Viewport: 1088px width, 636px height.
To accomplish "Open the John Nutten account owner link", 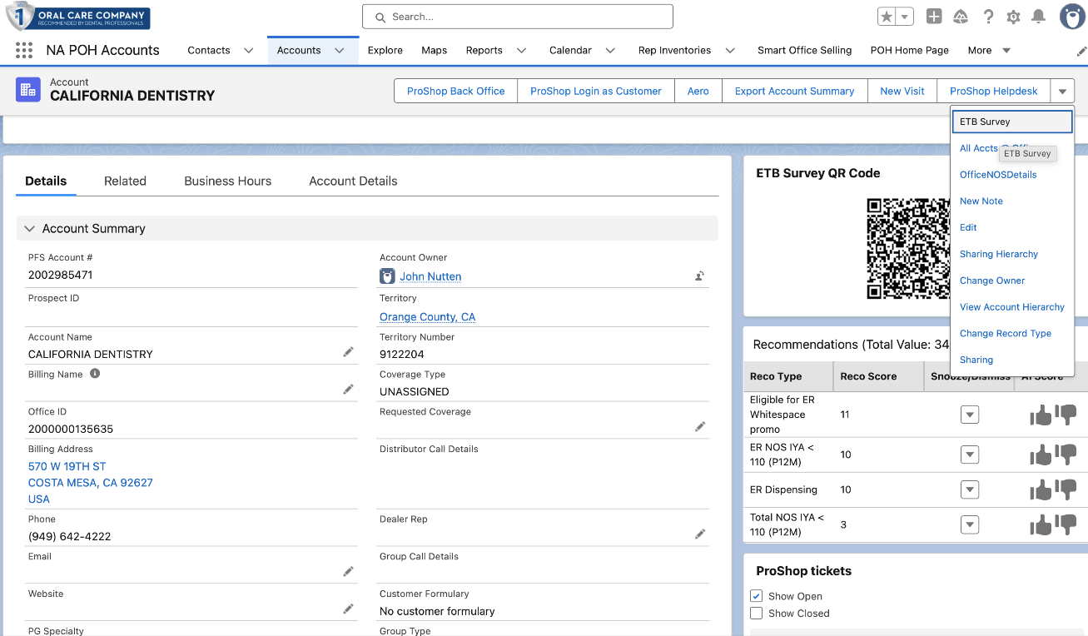I will pos(430,276).
